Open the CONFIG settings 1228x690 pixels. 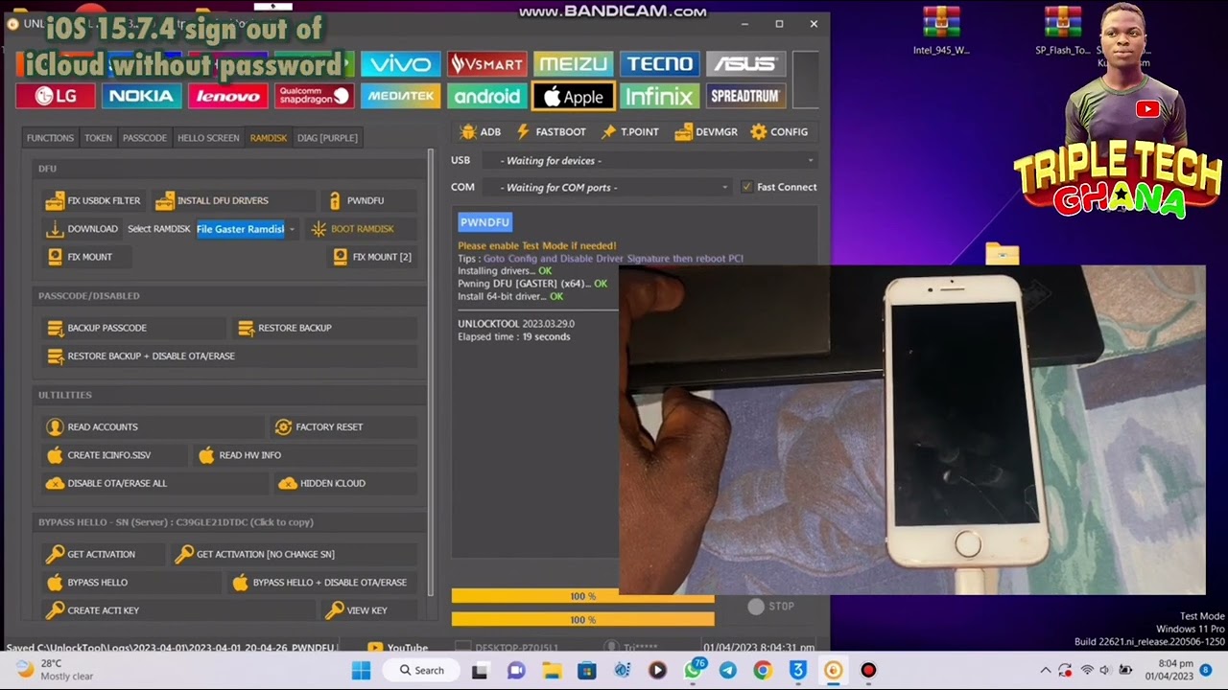[779, 132]
